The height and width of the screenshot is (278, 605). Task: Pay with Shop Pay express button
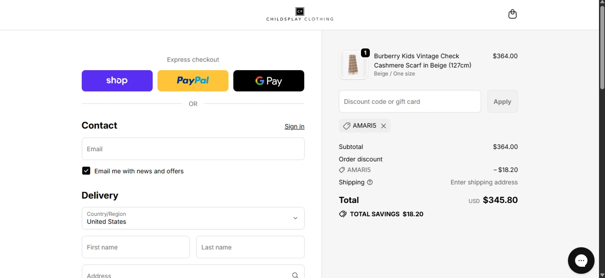point(117,81)
